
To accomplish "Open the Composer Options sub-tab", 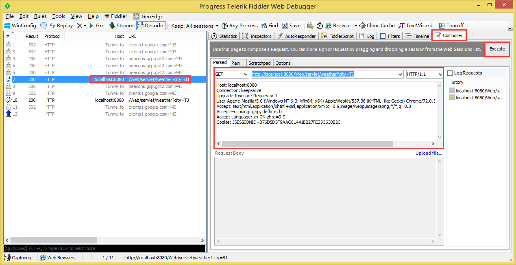I will pos(283,63).
